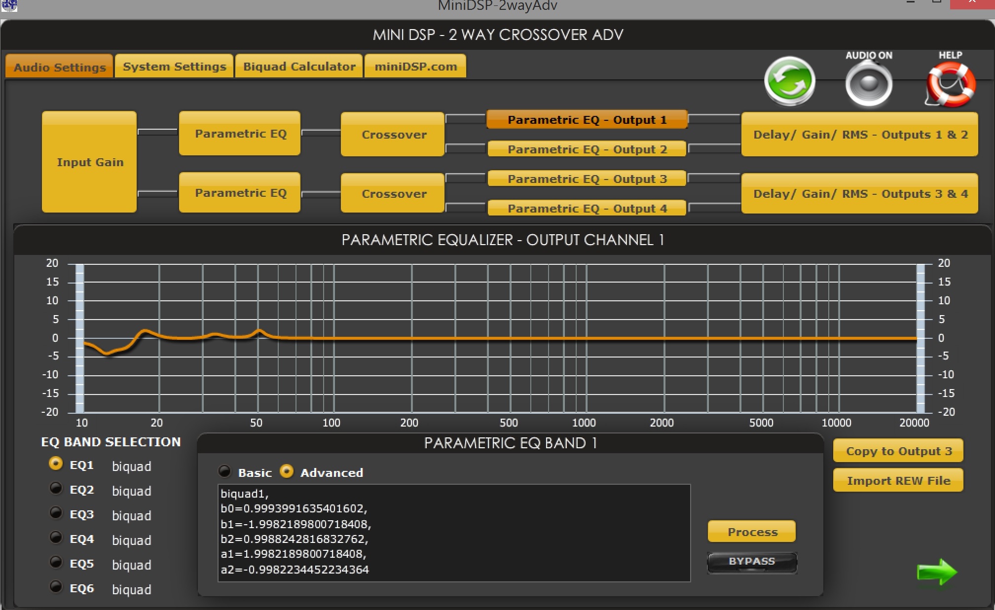Image resolution: width=995 pixels, height=610 pixels.
Task: Select Parametric EQ - Output 4 block
Action: point(587,208)
